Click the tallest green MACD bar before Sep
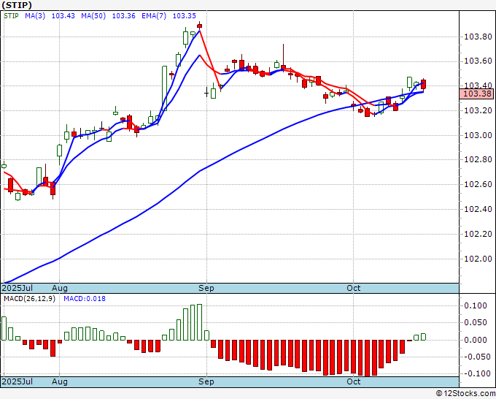Screen dimensions: 496x399 [199, 322]
